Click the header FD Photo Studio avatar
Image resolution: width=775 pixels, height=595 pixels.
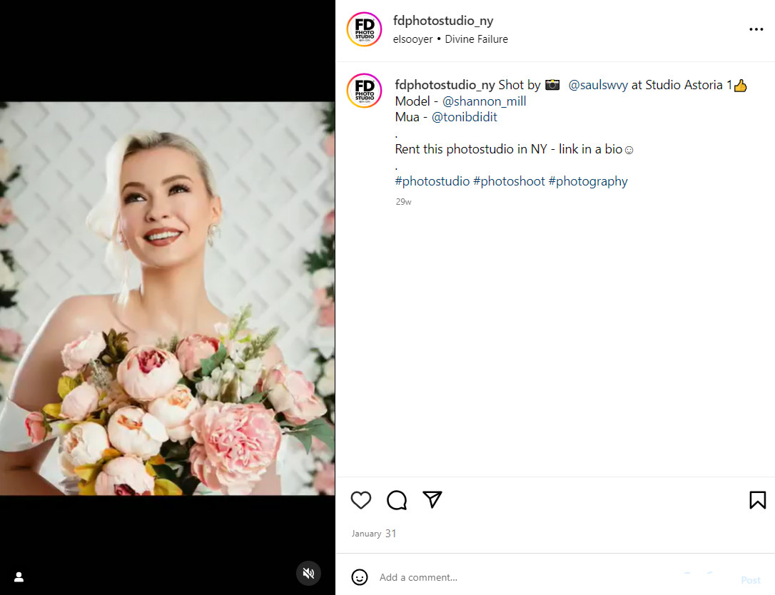[364, 29]
